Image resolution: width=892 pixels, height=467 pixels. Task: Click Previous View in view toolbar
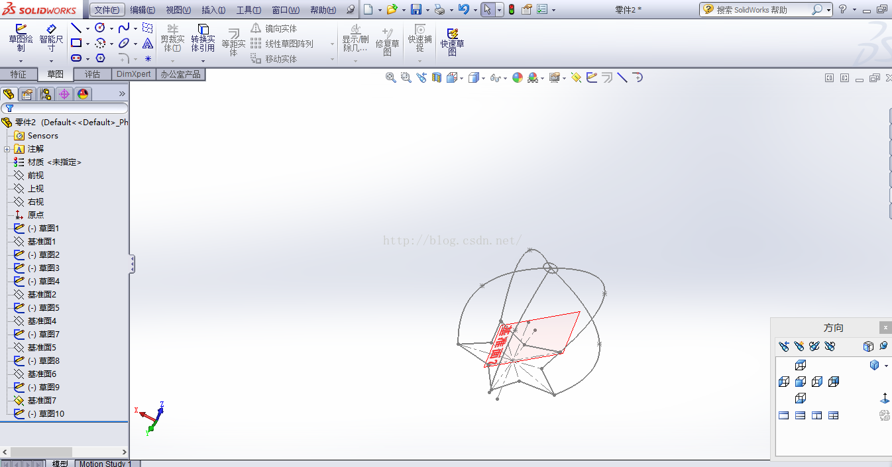point(421,78)
